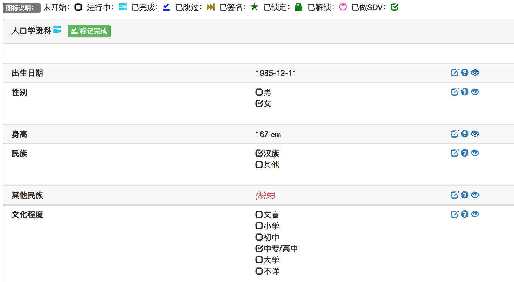Select the 大学 education checkbox
The width and height of the screenshot is (514, 282).
(x=259, y=260)
